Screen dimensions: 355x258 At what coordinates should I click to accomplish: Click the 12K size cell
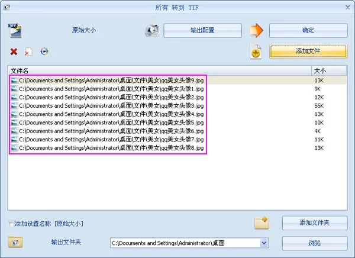319,98
